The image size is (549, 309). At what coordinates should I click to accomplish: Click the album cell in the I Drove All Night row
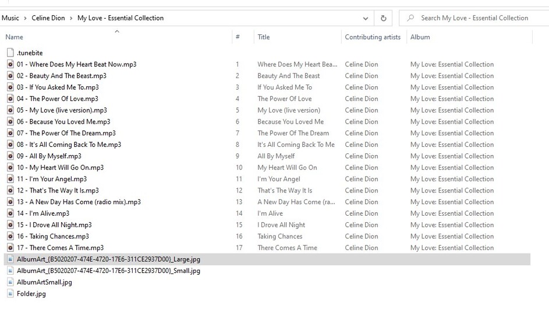(x=452, y=225)
